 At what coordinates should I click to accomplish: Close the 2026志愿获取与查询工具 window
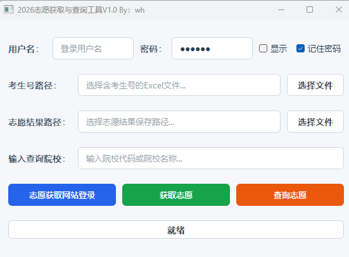[339, 9]
